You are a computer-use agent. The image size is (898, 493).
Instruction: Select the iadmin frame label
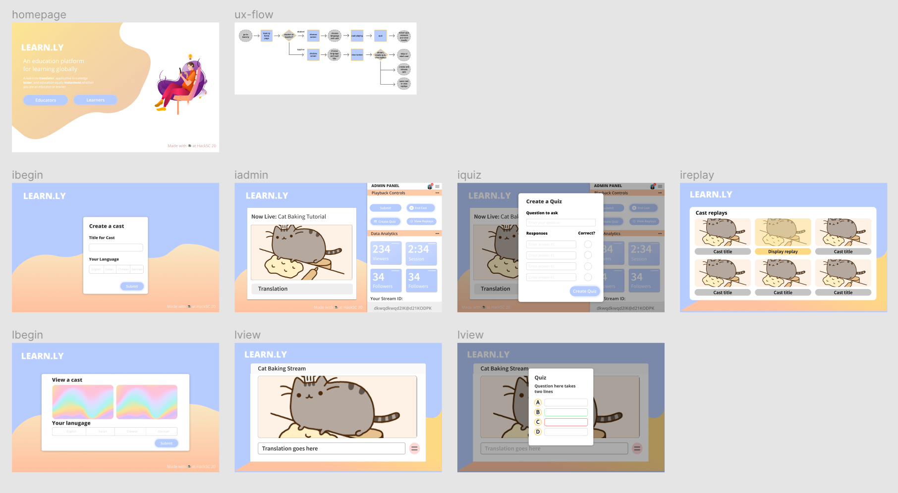tap(251, 175)
